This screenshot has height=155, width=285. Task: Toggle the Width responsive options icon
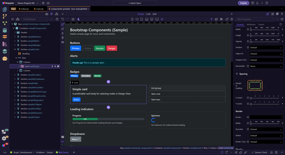[x=248, y=29]
